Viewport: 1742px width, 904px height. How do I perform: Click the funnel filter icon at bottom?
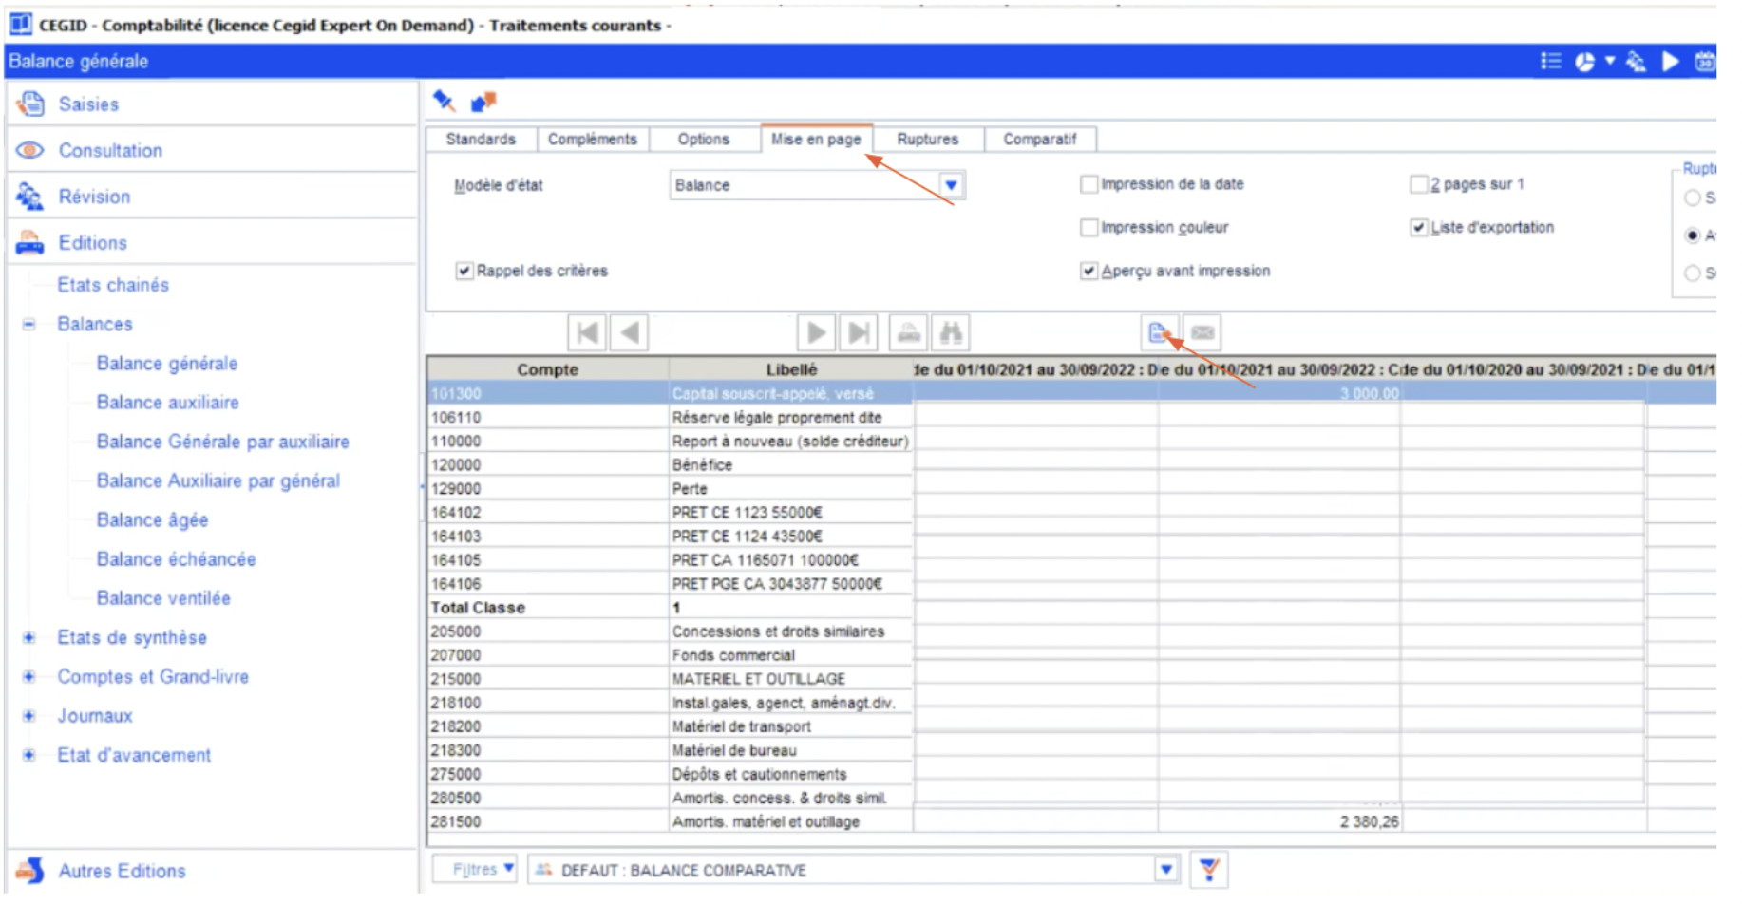(1209, 870)
